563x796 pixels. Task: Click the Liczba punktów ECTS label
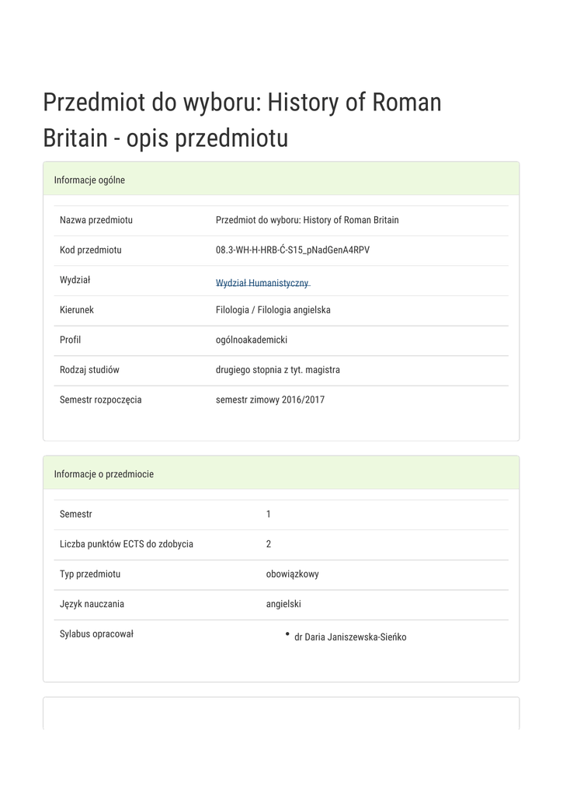click(x=127, y=543)
